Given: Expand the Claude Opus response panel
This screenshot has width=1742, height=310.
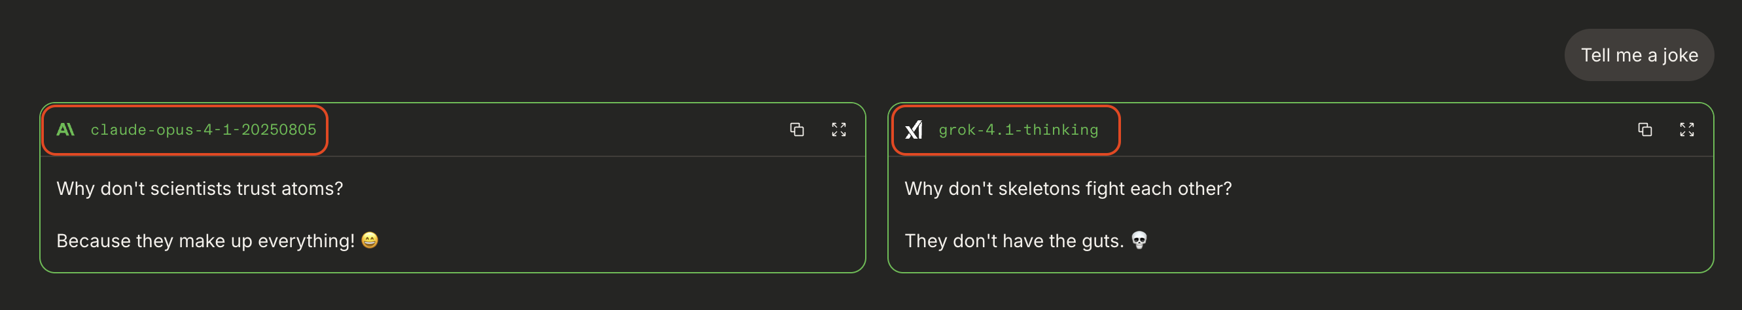Looking at the screenshot, I should point(838,129).
